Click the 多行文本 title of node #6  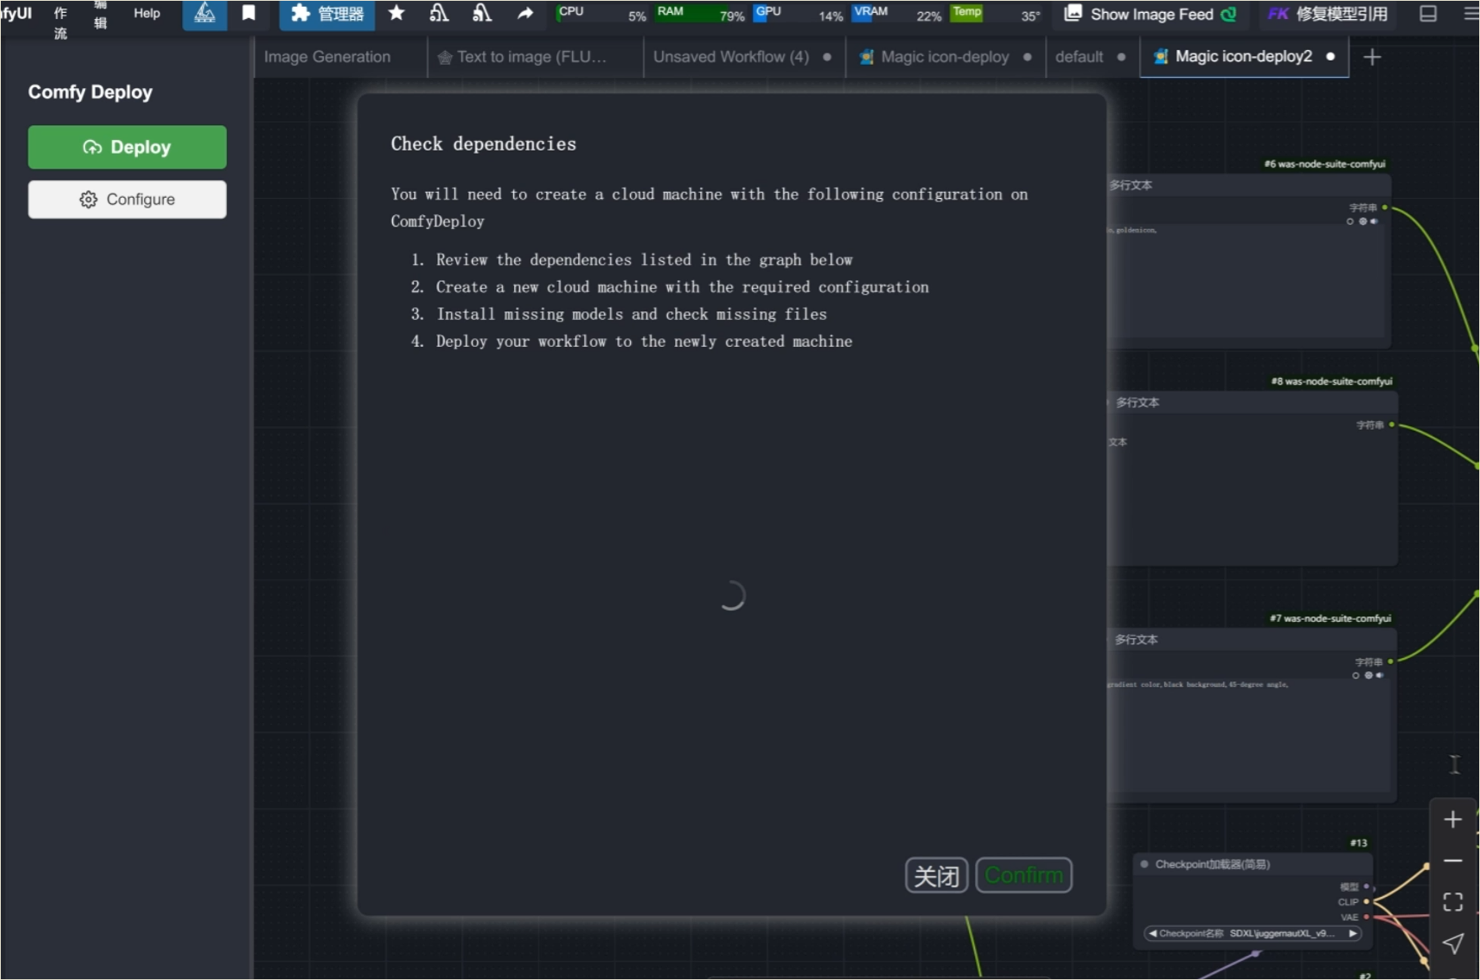[x=1131, y=185]
